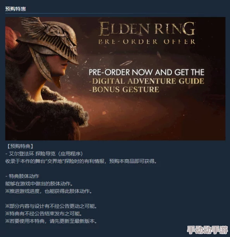The image size is (230, 237).
Task: Click the note ※部分内容与设计有不经公告更动之可能
Action: pyautogui.click(x=51, y=206)
